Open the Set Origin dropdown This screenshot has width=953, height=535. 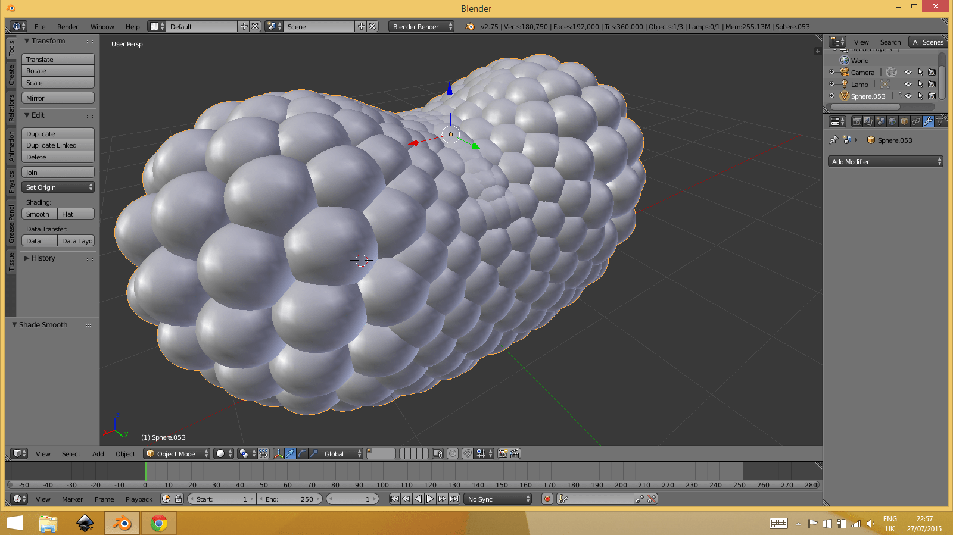click(58, 187)
